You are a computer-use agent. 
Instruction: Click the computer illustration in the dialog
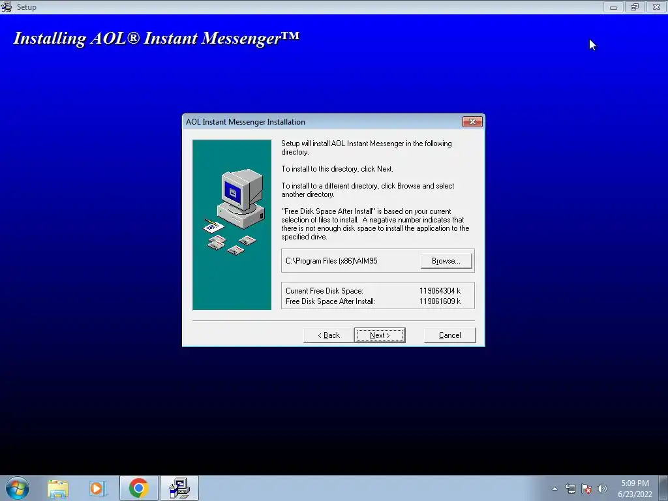pyautogui.click(x=232, y=224)
